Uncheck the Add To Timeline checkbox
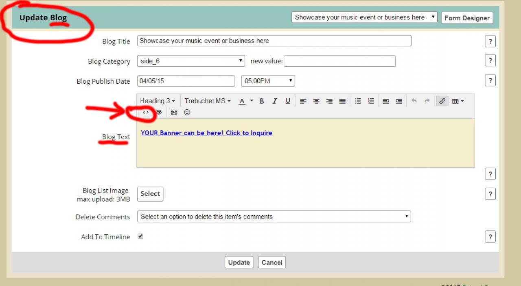521x286 pixels. 140,236
